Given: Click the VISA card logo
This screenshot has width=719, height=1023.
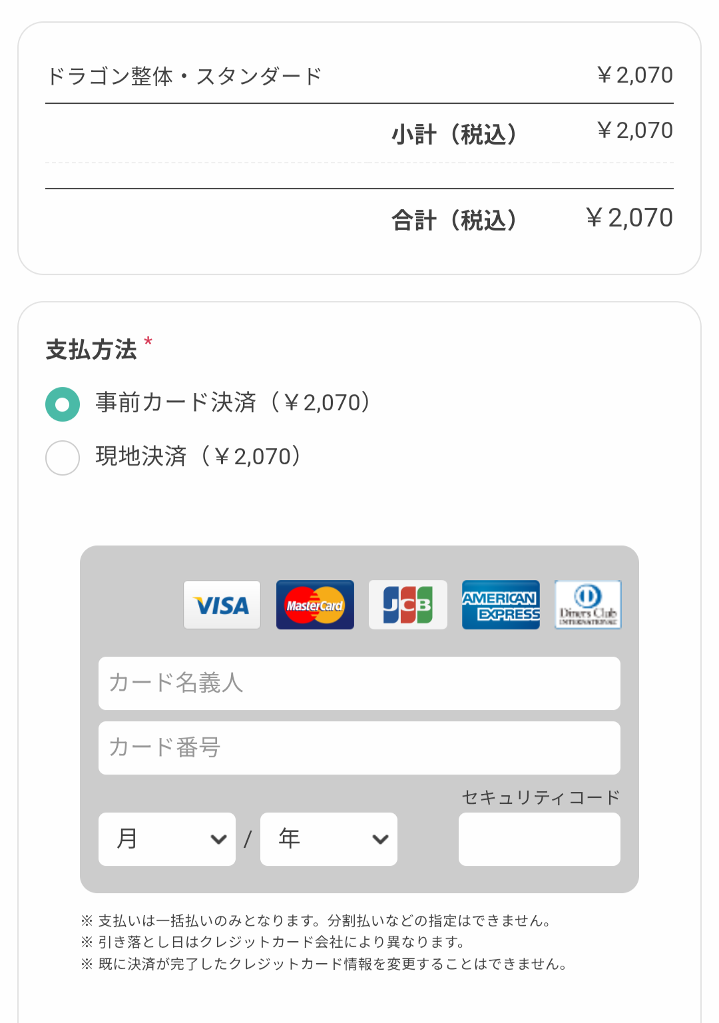Looking at the screenshot, I should click(x=222, y=605).
